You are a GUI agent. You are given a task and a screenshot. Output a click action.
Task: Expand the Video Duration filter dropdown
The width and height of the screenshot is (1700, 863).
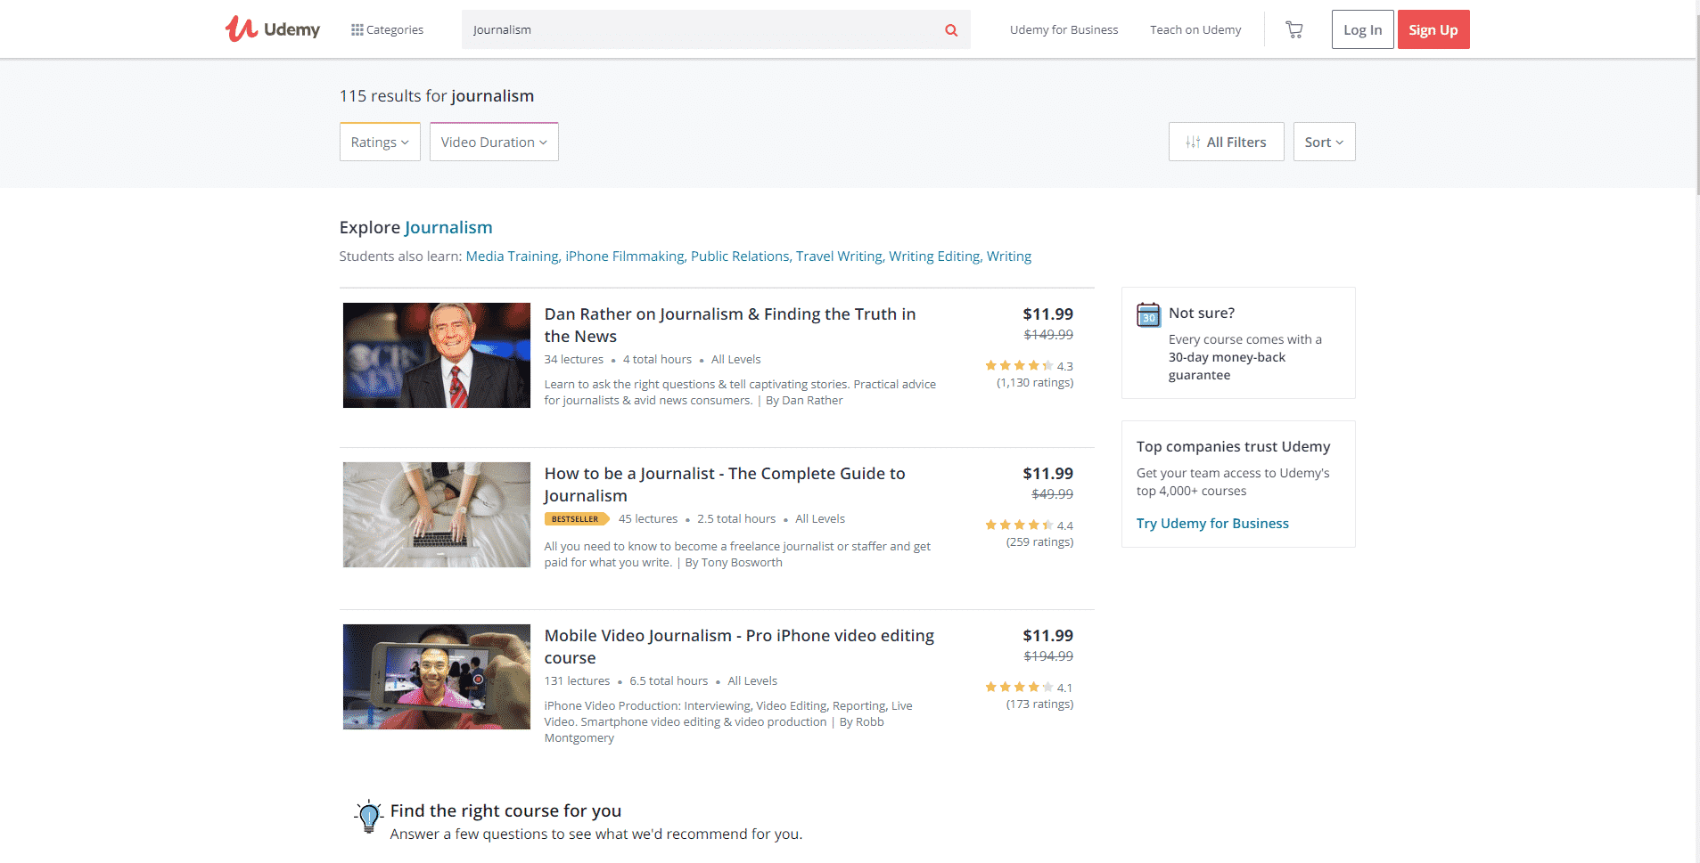494,142
